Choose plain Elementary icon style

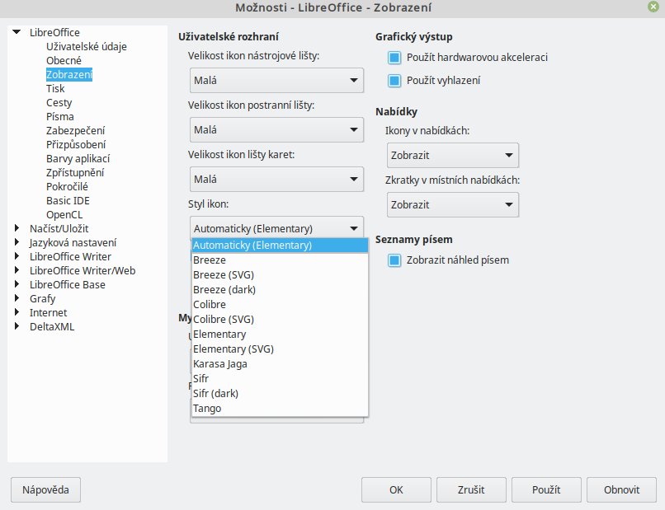(280, 335)
